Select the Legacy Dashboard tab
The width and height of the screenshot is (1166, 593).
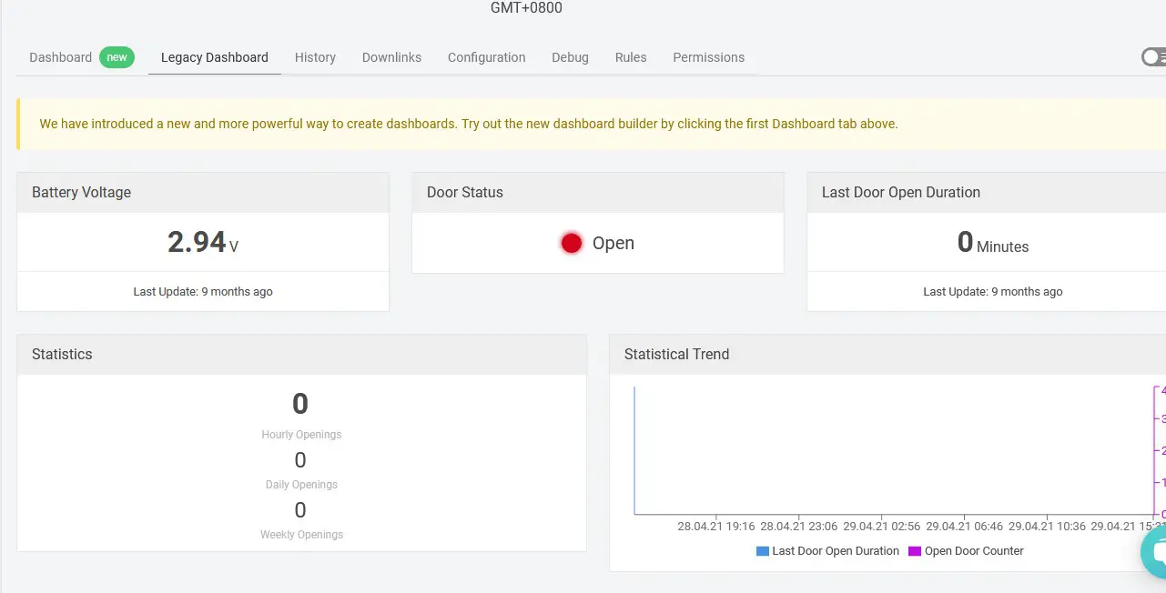tap(215, 57)
